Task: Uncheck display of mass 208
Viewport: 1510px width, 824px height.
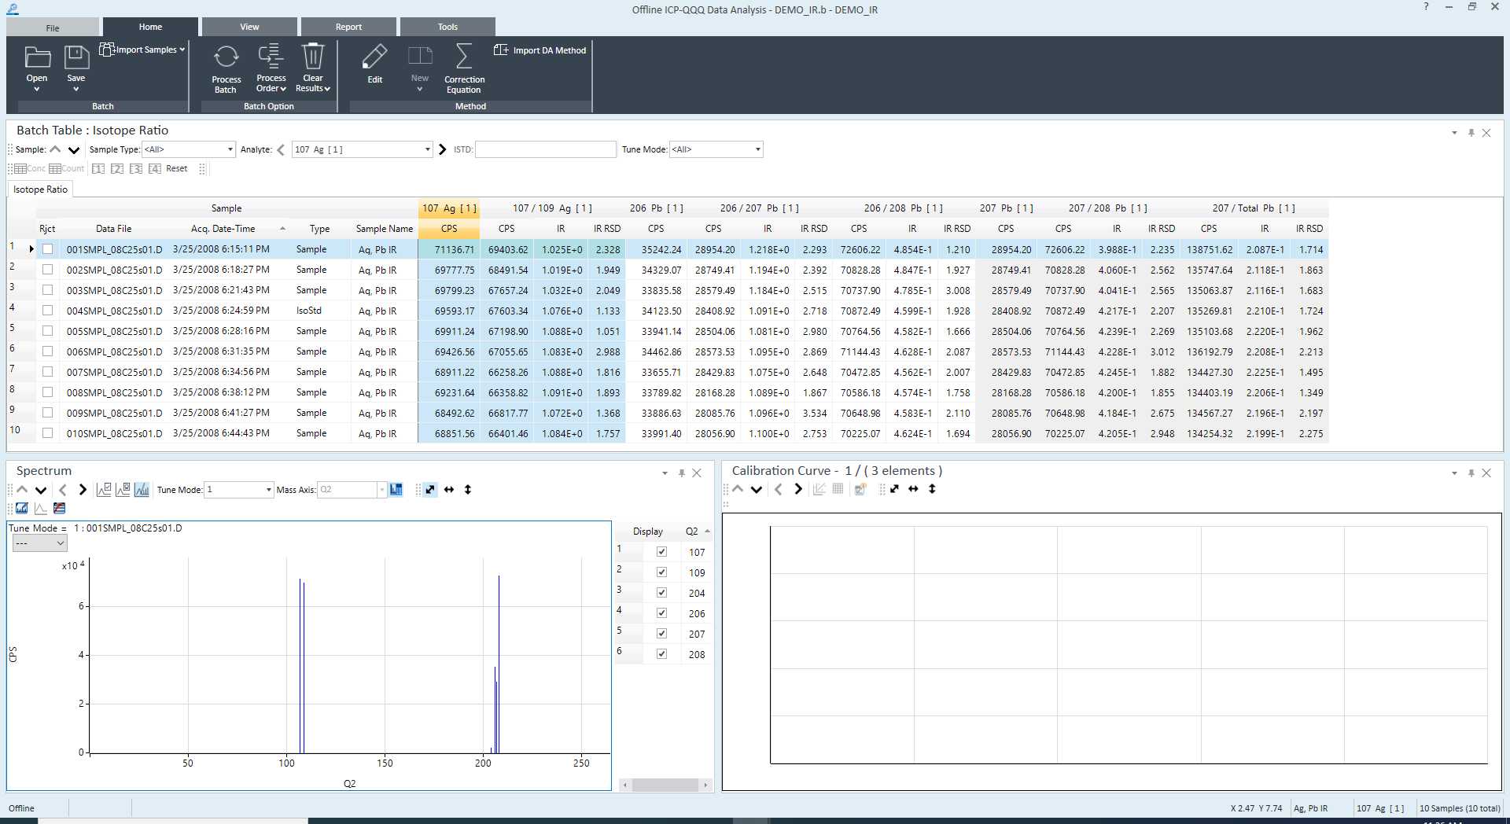Action: pyautogui.click(x=661, y=654)
